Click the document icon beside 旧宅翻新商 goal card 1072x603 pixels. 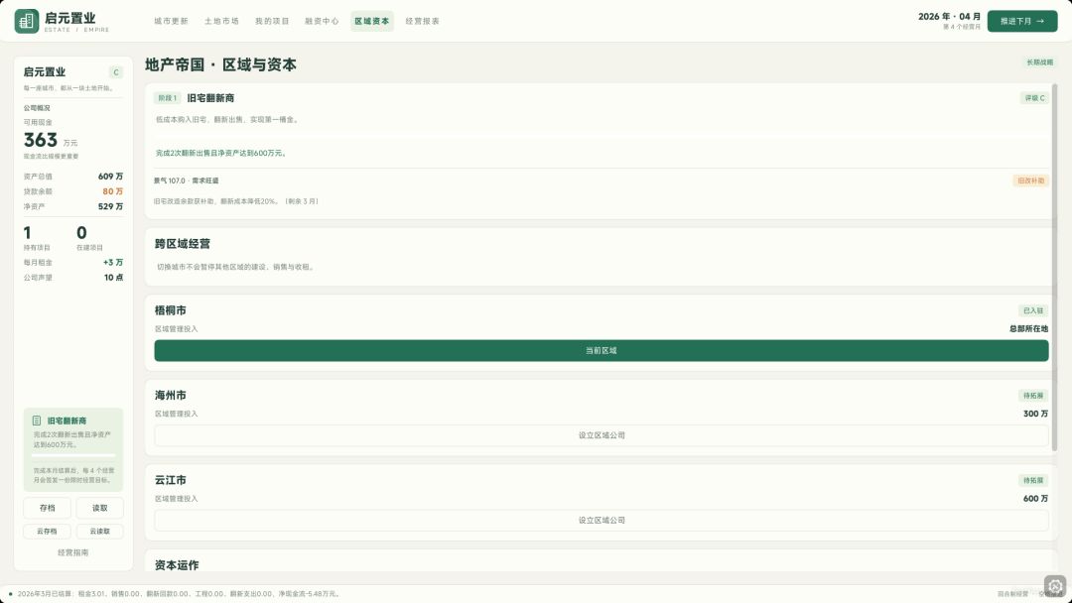tap(37, 421)
